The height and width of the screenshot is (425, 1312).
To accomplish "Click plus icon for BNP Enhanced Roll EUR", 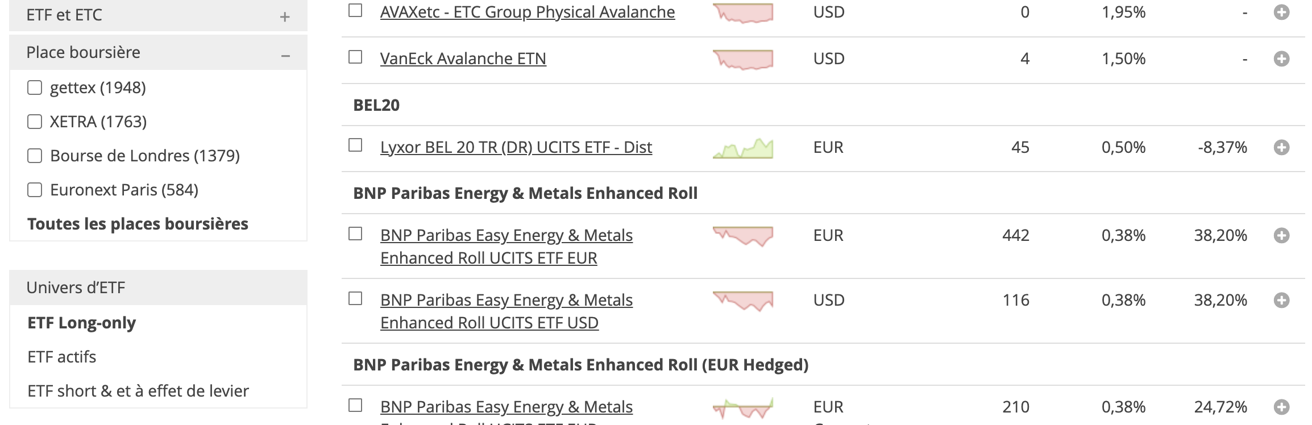I will click(x=1281, y=235).
